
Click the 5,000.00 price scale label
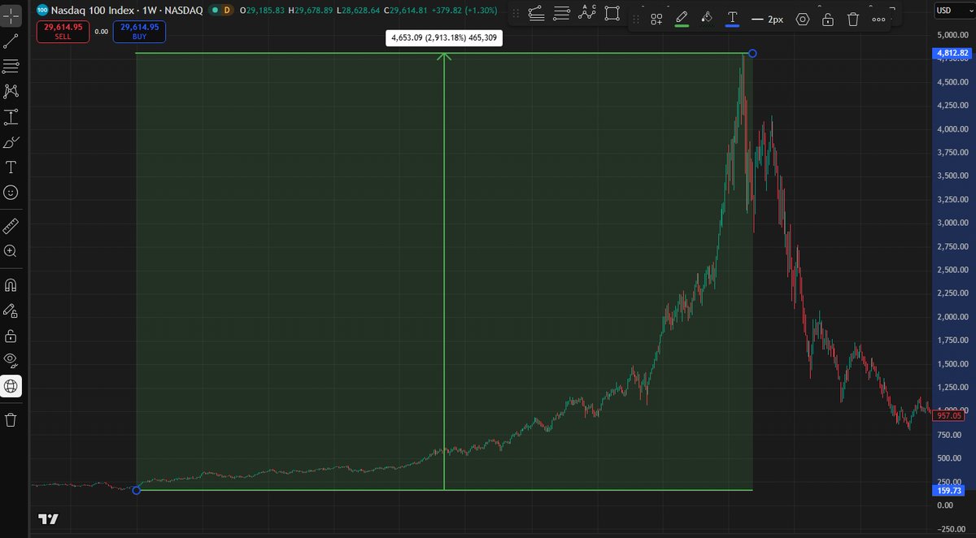(x=952, y=35)
